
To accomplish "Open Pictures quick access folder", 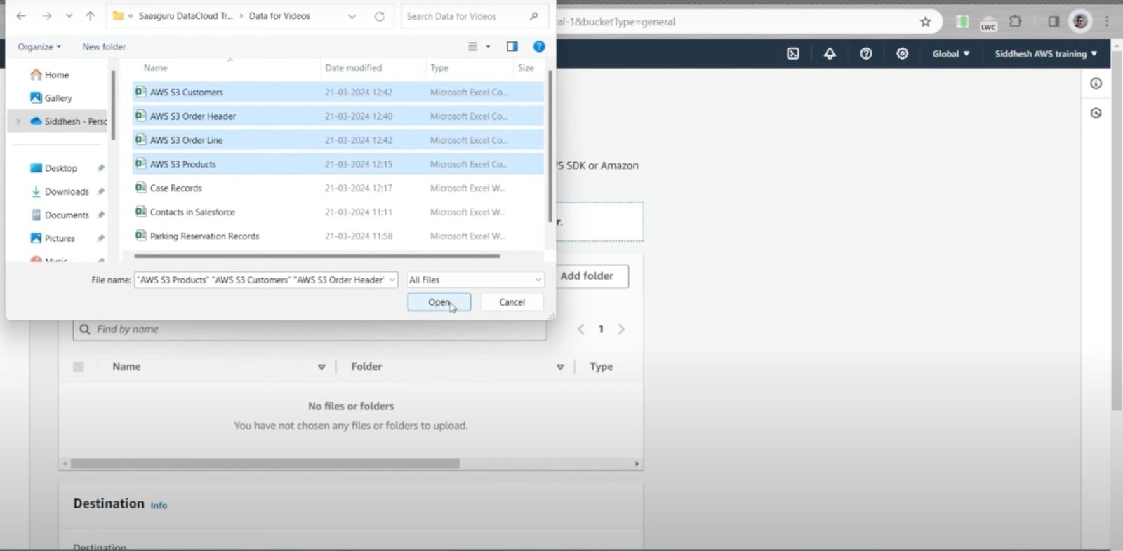I will coord(53,238).
